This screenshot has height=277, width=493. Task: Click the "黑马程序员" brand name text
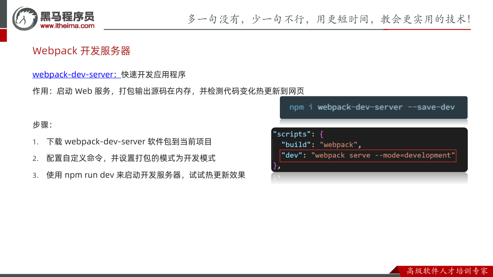coord(67,16)
